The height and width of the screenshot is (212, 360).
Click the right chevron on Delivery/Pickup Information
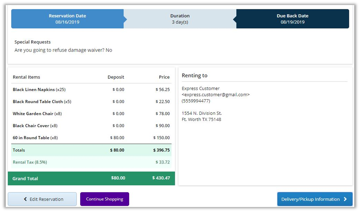tap(345, 199)
